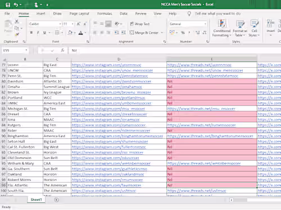
Task: Toggle Italic formatting
Action: click(x=38, y=32)
